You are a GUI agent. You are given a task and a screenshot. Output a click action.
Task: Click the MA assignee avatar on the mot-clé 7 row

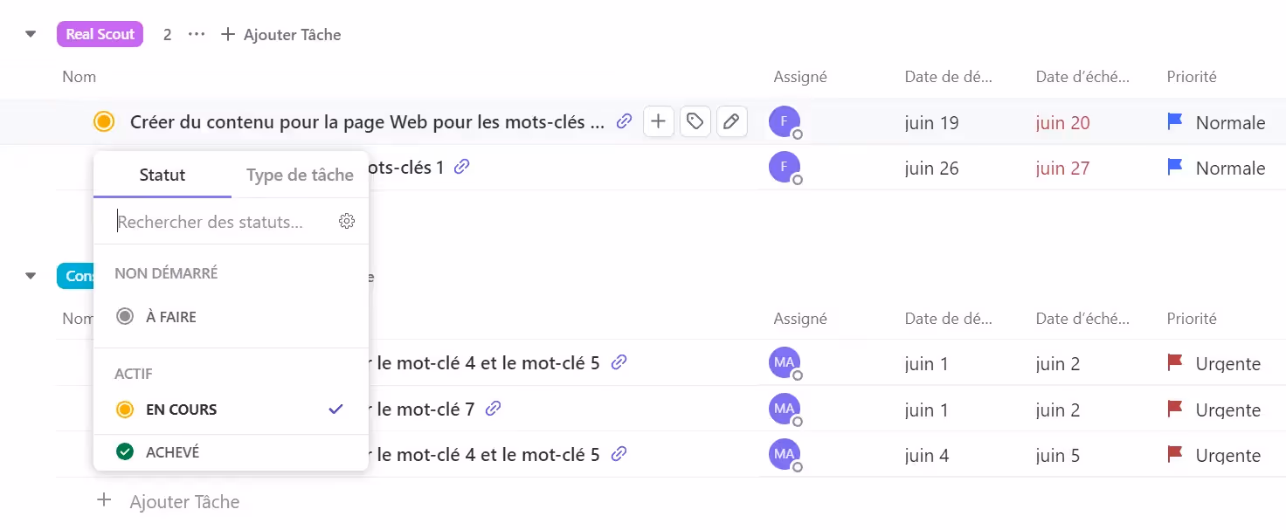tap(784, 409)
